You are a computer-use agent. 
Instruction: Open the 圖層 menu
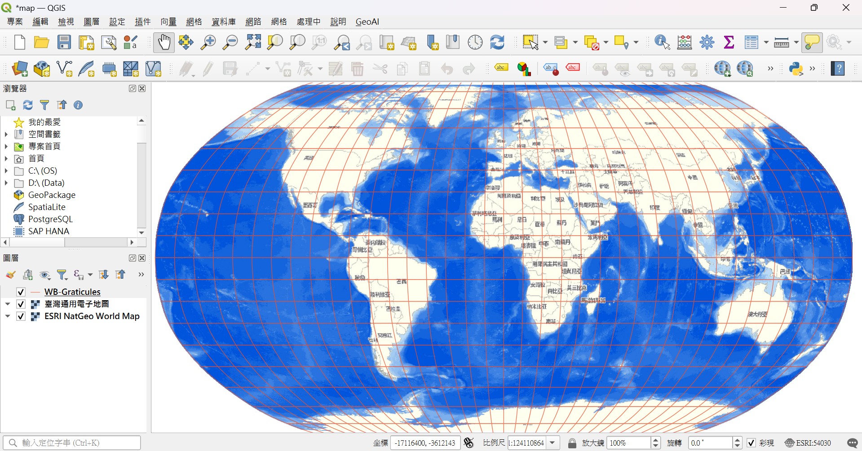[92, 22]
